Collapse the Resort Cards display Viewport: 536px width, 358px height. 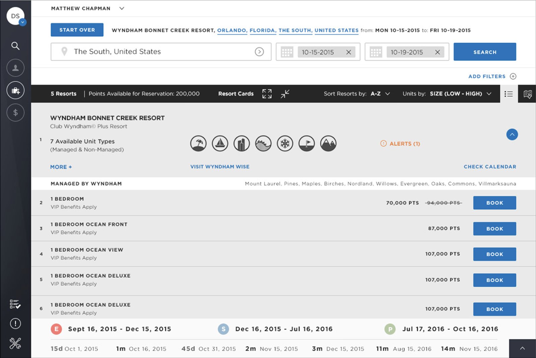[284, 94]
